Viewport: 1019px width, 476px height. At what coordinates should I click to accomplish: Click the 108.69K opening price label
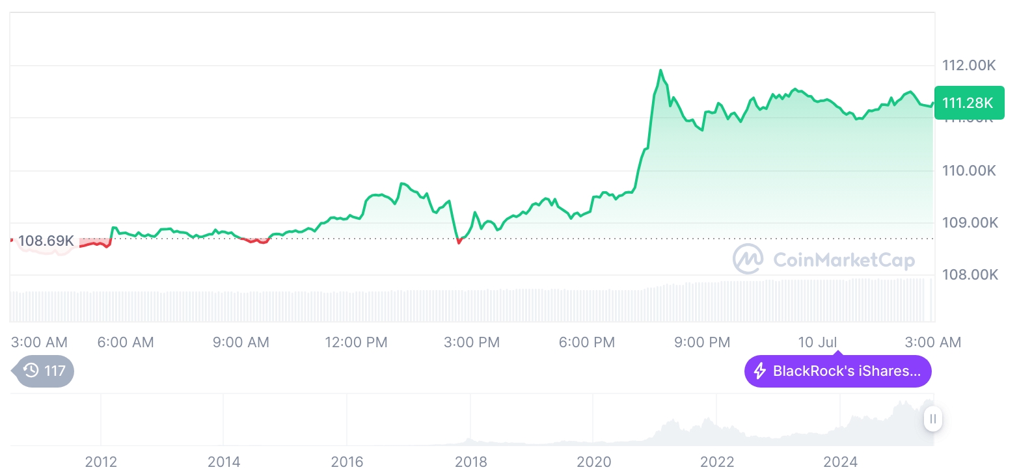tap(46, 241)
